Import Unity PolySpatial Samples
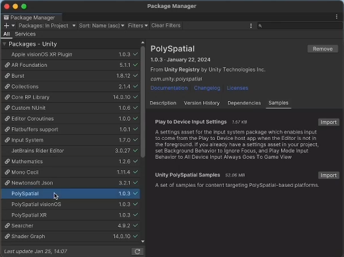 pyautogui.click(x=328, y=175)
